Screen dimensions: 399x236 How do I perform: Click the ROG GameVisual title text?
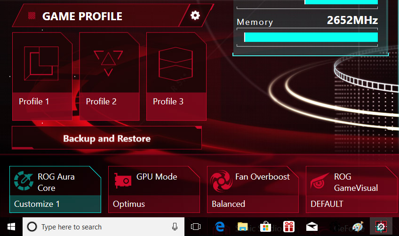(x=356, y=182)
